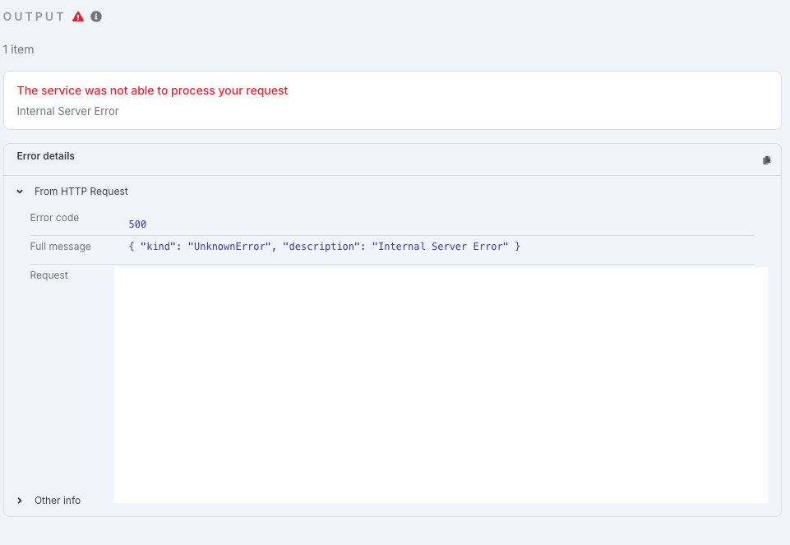Click the red service error headline

point(152,90)
